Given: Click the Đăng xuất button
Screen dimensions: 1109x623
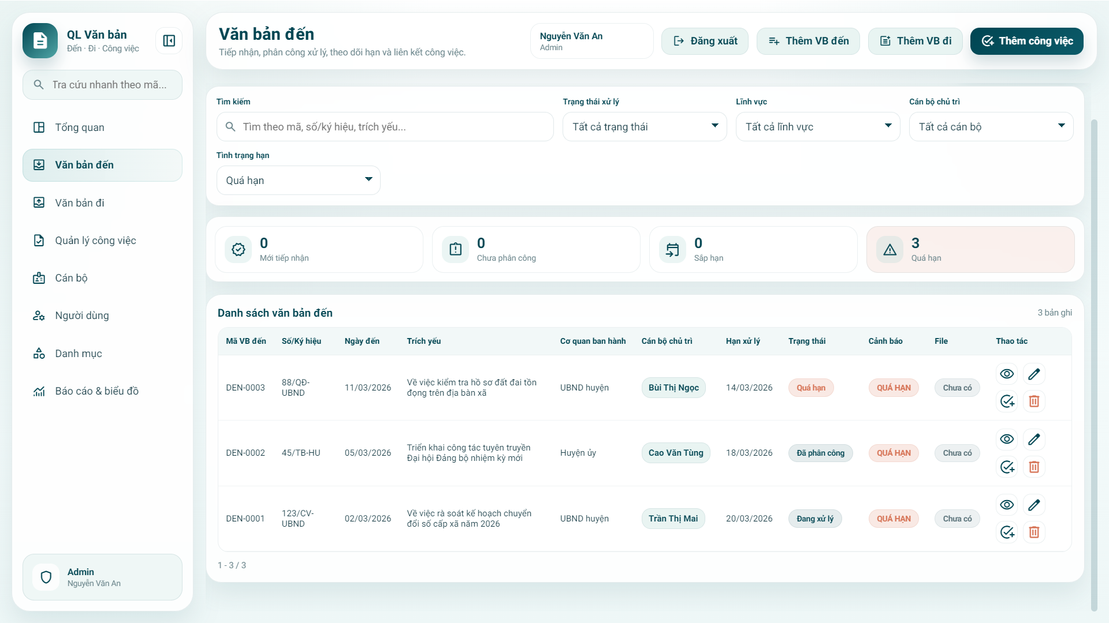Looking at the screenshot, I should click(705, 41).
